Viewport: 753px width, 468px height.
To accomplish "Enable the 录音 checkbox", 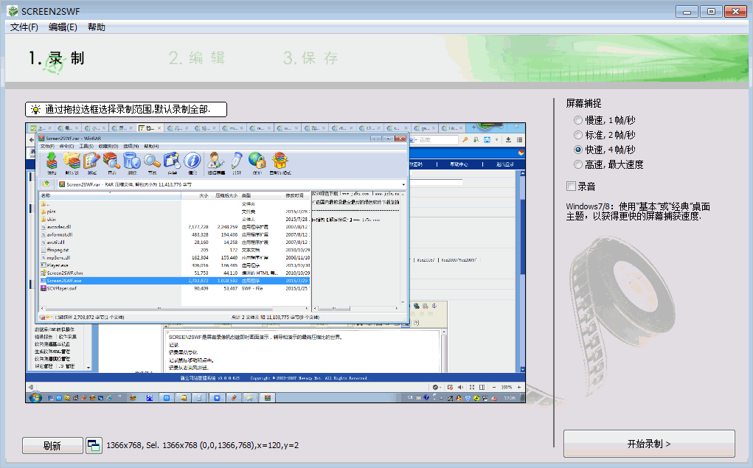I will pyautogui.click(x=571, y=186).
